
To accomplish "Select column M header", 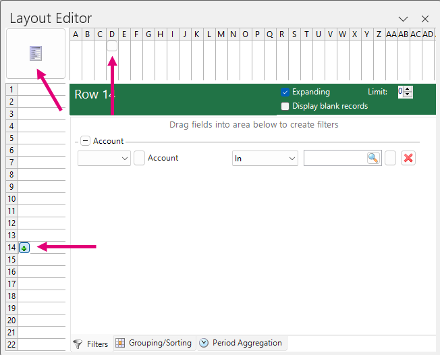I will (221, 34).
